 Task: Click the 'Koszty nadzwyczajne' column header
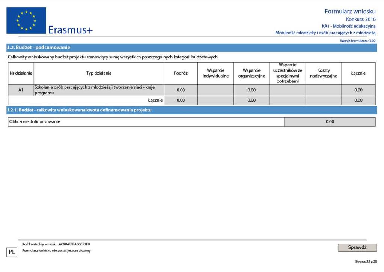pos(324,73)
